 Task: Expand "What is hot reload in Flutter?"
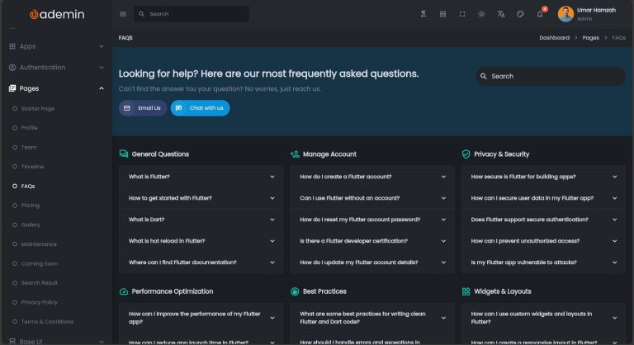tap(201, 241)
